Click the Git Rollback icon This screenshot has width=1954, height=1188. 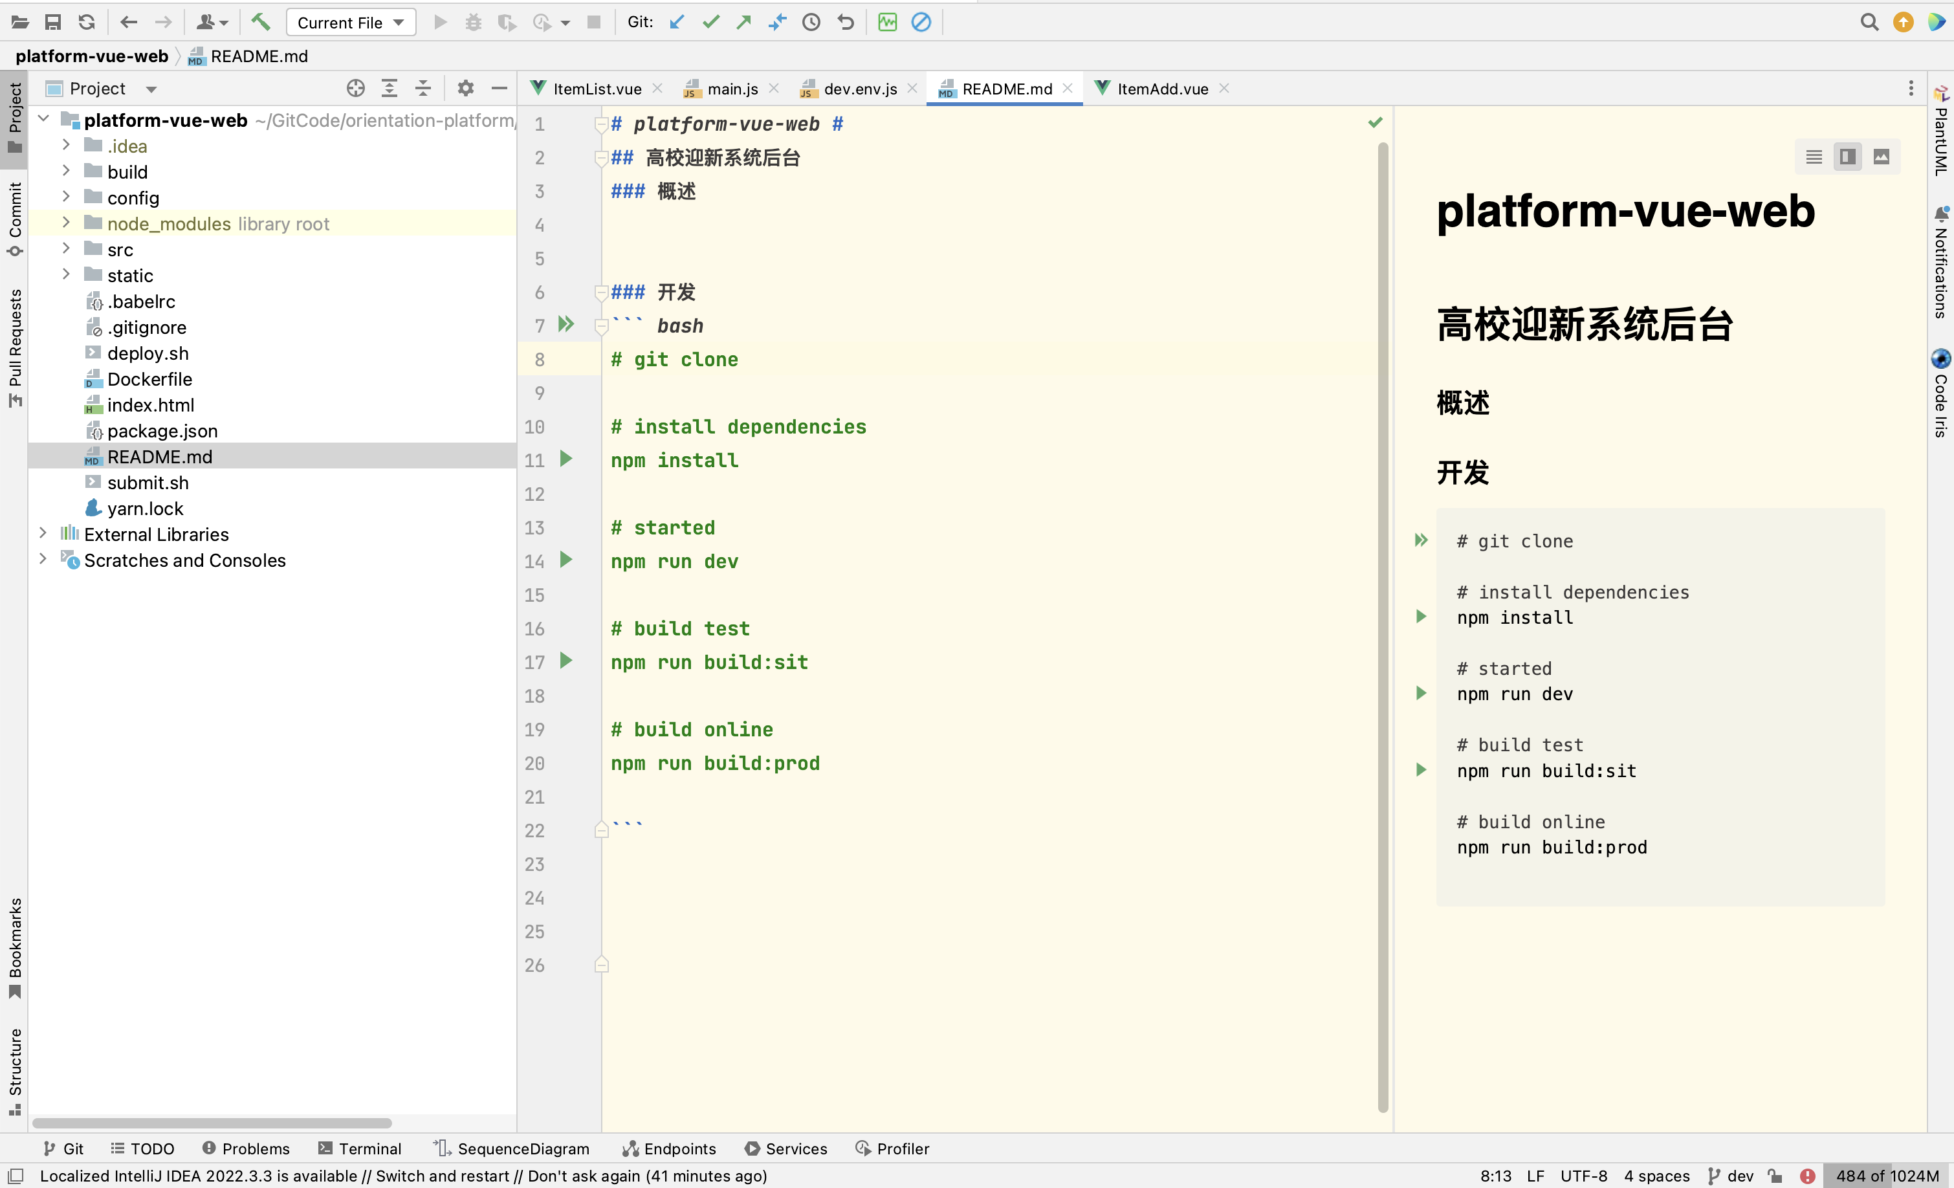coord(846,22)
